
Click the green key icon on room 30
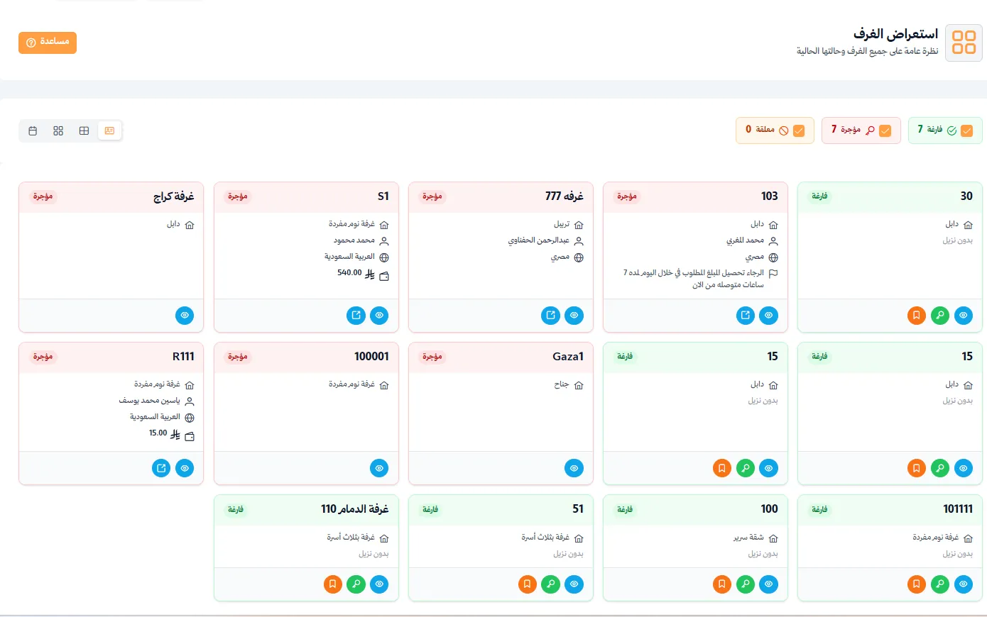940,316
